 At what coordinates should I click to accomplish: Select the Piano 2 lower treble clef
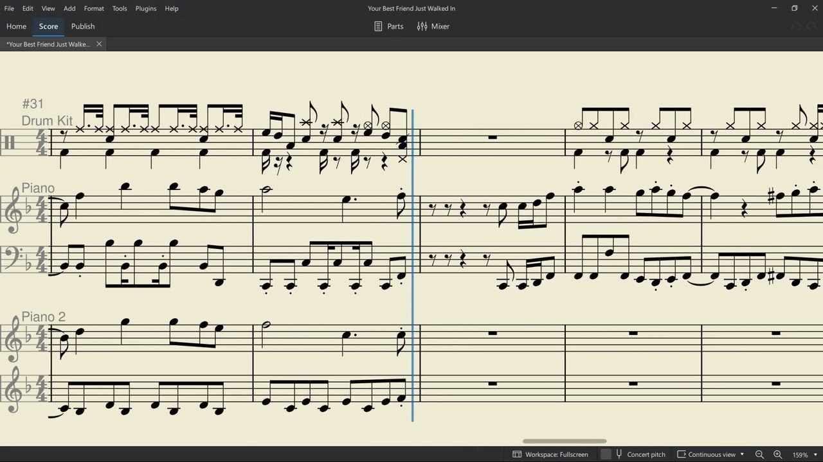[x=13, y=389]
